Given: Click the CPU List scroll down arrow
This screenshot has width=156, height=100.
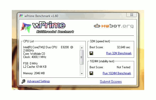Looking at the screenshot, I should point(82,73).
